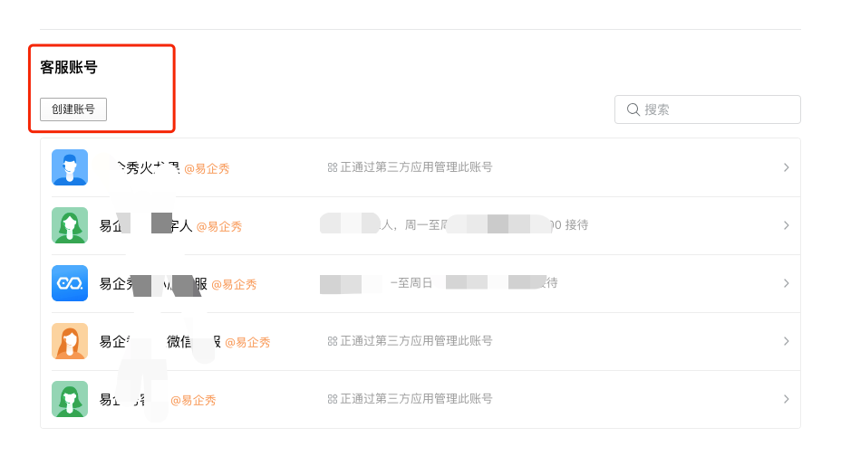Click the chevron of the bottom account row
841x456 pixels.
coord(786,399)
